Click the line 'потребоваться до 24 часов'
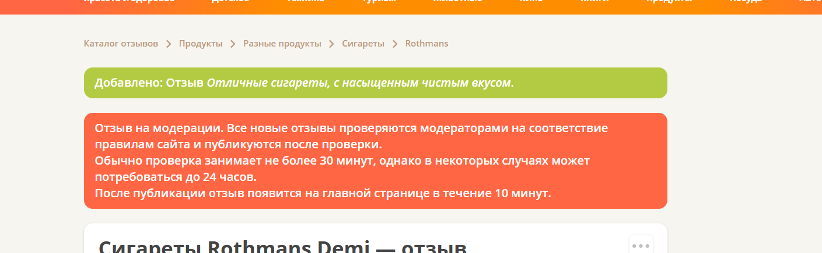The height and width of the screenshot is (253, 822). click(x=176, y=177)
